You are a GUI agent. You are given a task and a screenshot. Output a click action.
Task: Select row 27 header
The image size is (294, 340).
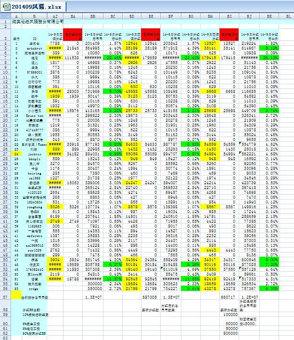5,154
